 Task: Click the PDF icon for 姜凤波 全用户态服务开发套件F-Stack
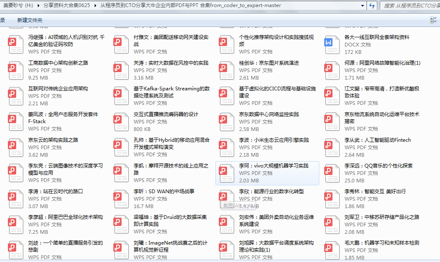coord(16,121)
